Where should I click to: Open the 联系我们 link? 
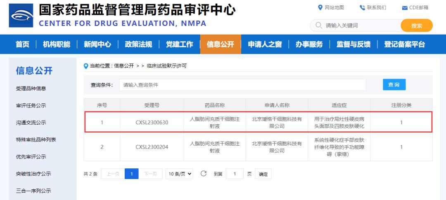coord(376,8)
